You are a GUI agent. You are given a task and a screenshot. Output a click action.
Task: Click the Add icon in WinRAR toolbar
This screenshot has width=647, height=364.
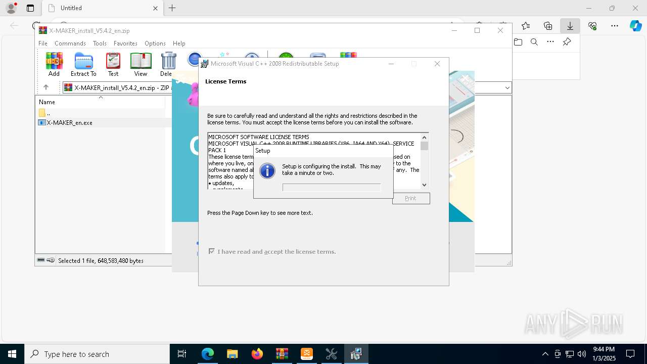click(x=54, y=64)
